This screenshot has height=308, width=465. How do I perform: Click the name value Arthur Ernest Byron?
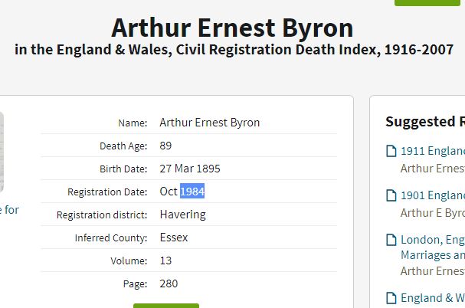tap(210, 123)
